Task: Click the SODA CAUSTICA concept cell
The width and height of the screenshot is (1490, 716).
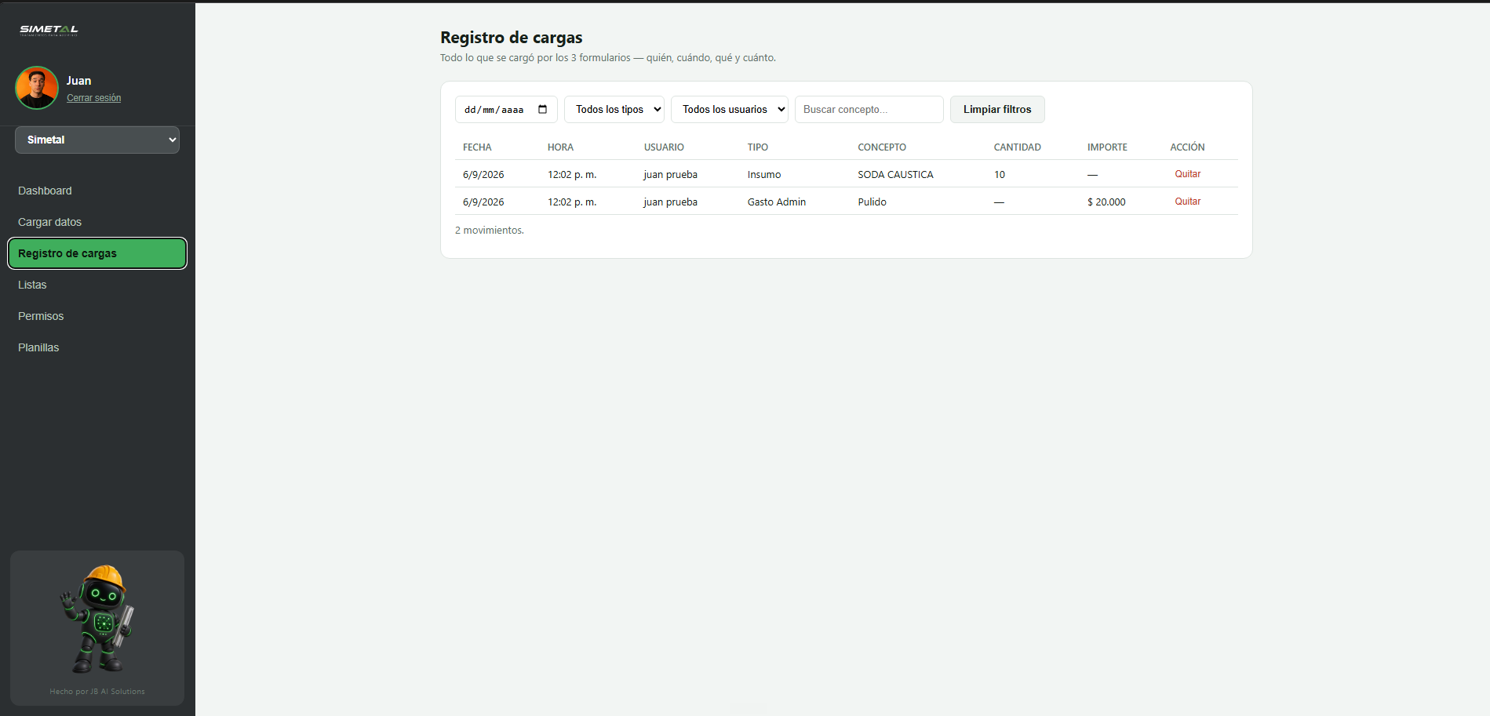Action: pyautogui.click(x=895, y=174)
